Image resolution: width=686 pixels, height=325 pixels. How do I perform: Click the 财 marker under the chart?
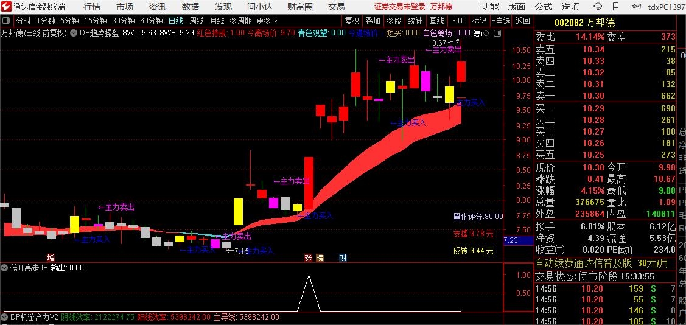[x=343, y=257]
